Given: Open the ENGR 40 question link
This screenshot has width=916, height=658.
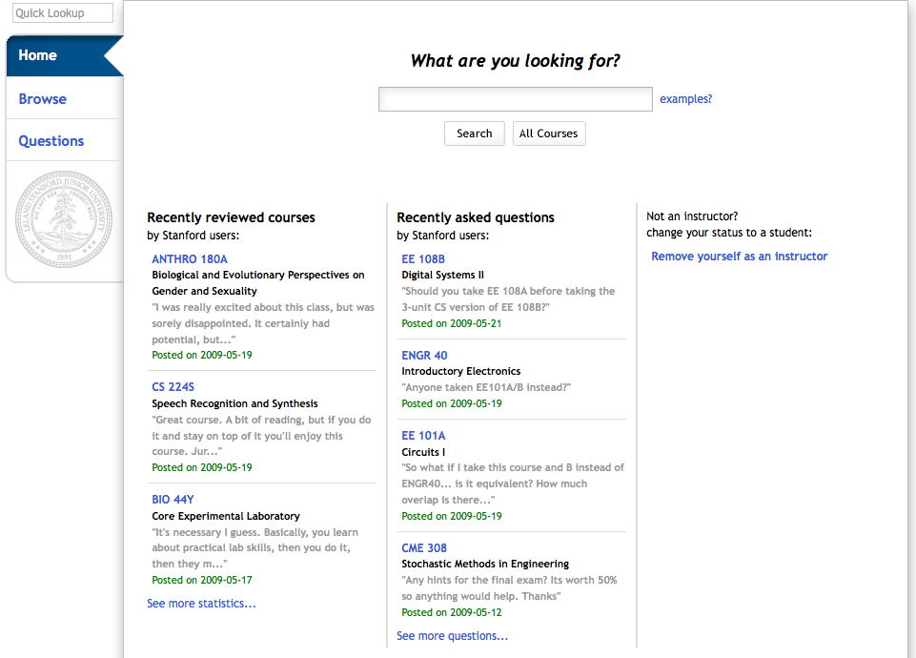Looking at the screenshot, I should coord(424,356).
